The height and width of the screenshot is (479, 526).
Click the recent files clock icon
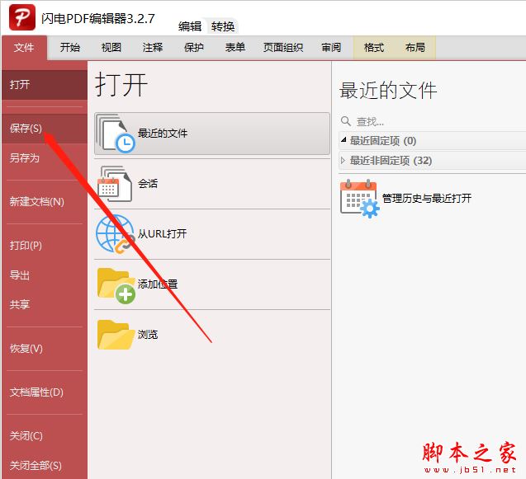pyautogui.click(x=116, y=134)
